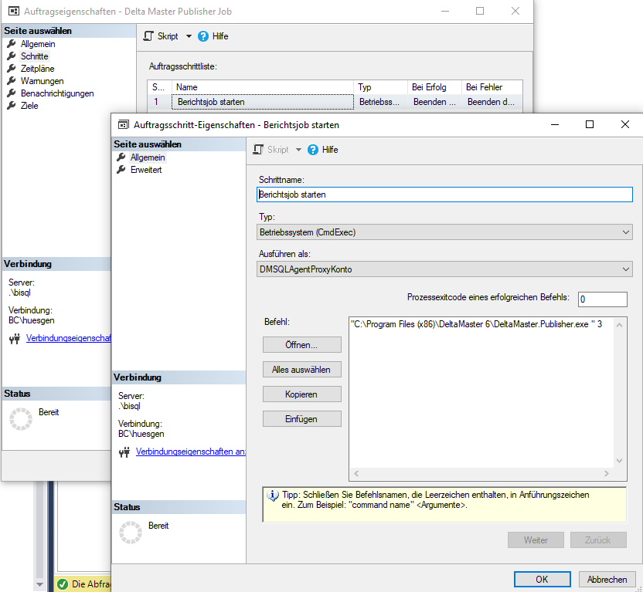Screen dimensions: 643x592
Task: Select Benachrichtigungen page
Action: (56, 93)
